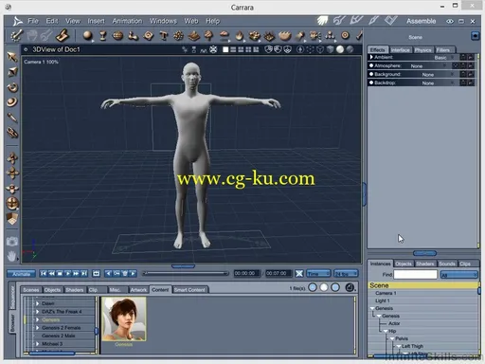The image size is (485, 364).
Task: Select the third blue circle view option
Action: click(335, 287)
